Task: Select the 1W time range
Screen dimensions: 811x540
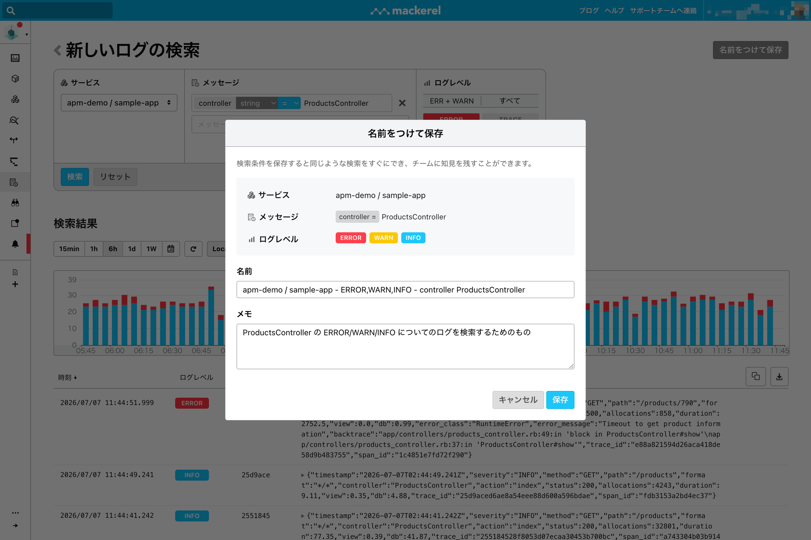Action: click(151, 249)
